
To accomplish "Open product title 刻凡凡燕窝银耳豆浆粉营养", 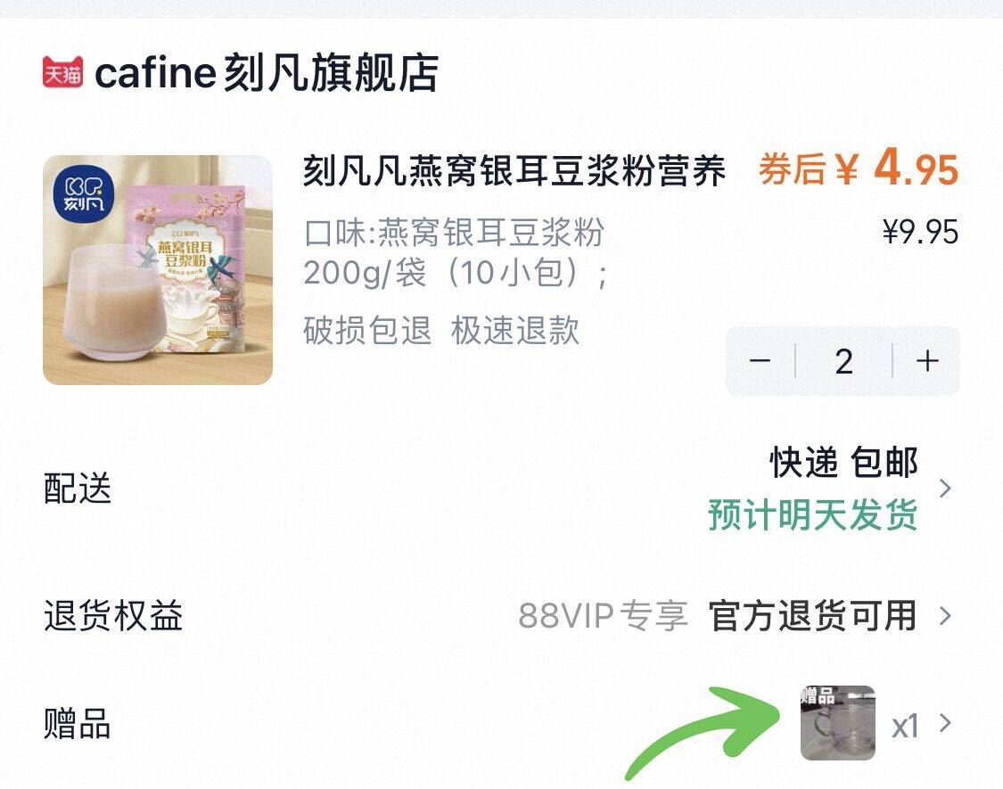I will [x=514, y=170].
